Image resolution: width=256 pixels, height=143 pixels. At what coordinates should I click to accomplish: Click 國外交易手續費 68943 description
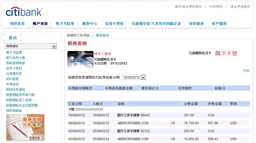tap(133, 115)
